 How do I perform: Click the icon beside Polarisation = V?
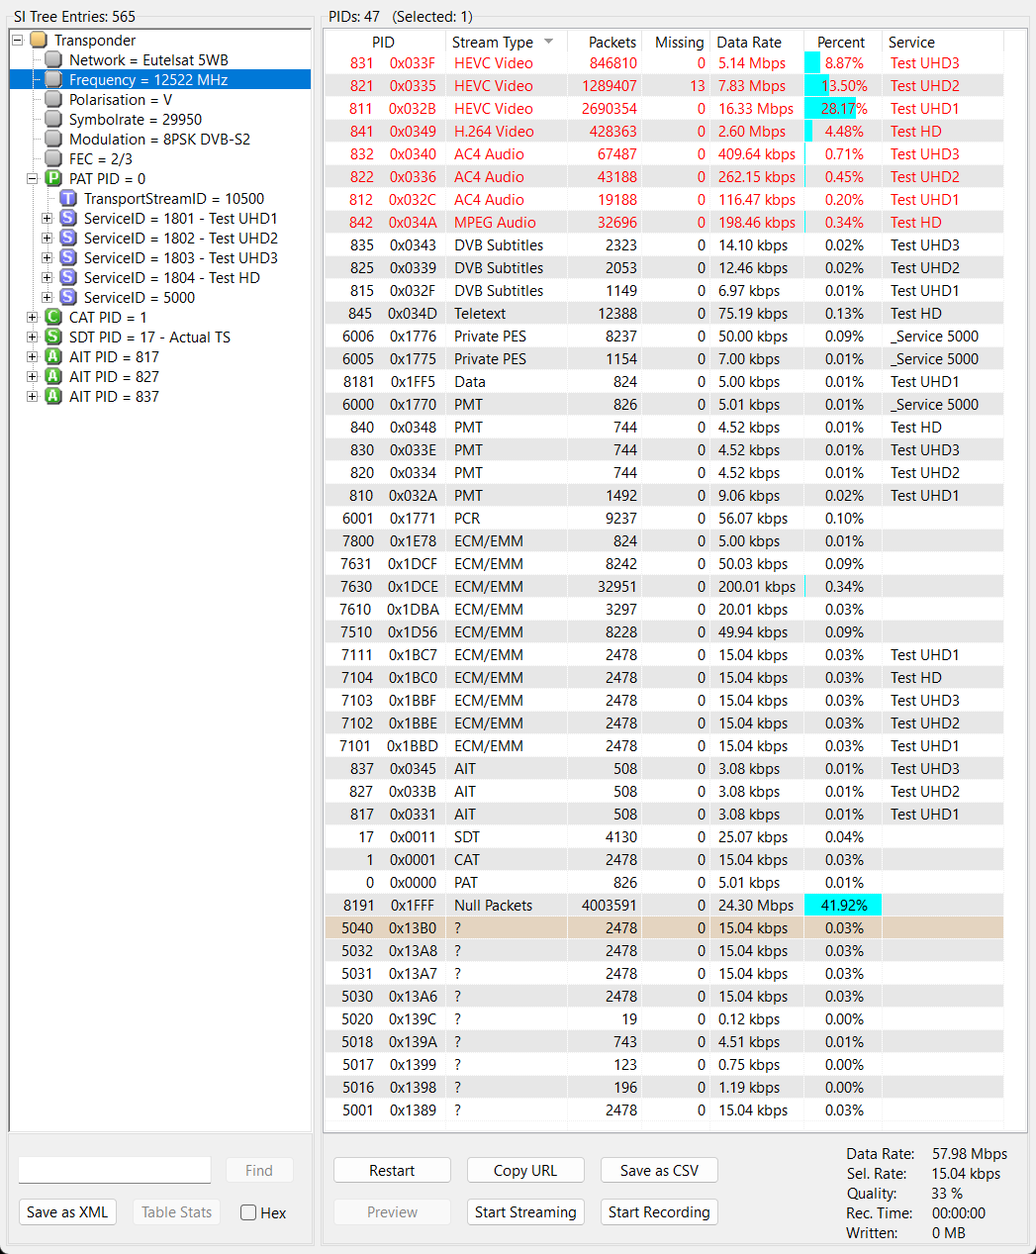[x=53, y=100]
